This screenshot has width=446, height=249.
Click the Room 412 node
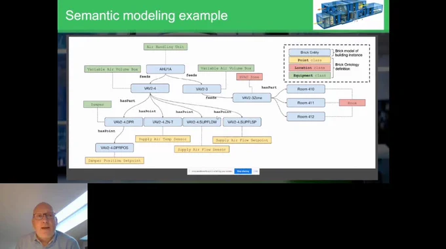coord(306,116)
